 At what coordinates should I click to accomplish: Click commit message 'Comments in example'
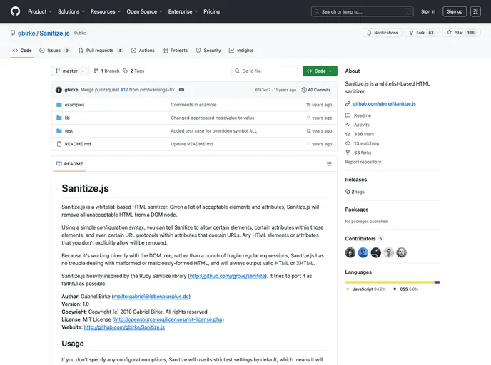tap(193, 105)
